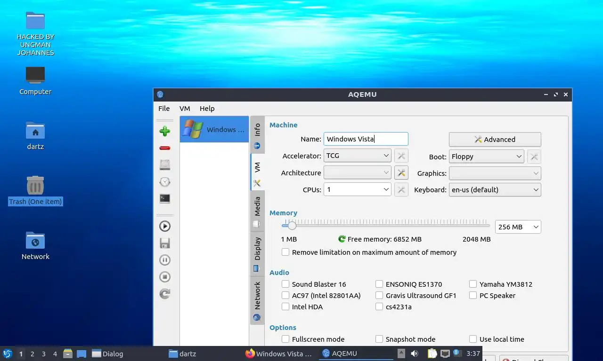Expand the Graphics dropdown
The height and width of the screenshot is (361, 603).
click(x=495, y=173)
